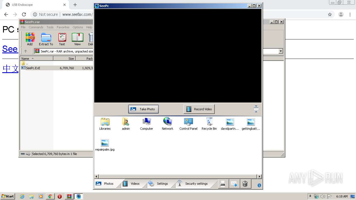Viewport: 356px width, 200px height.
Task: Select the Computer icon
Action: coord(147,124)
